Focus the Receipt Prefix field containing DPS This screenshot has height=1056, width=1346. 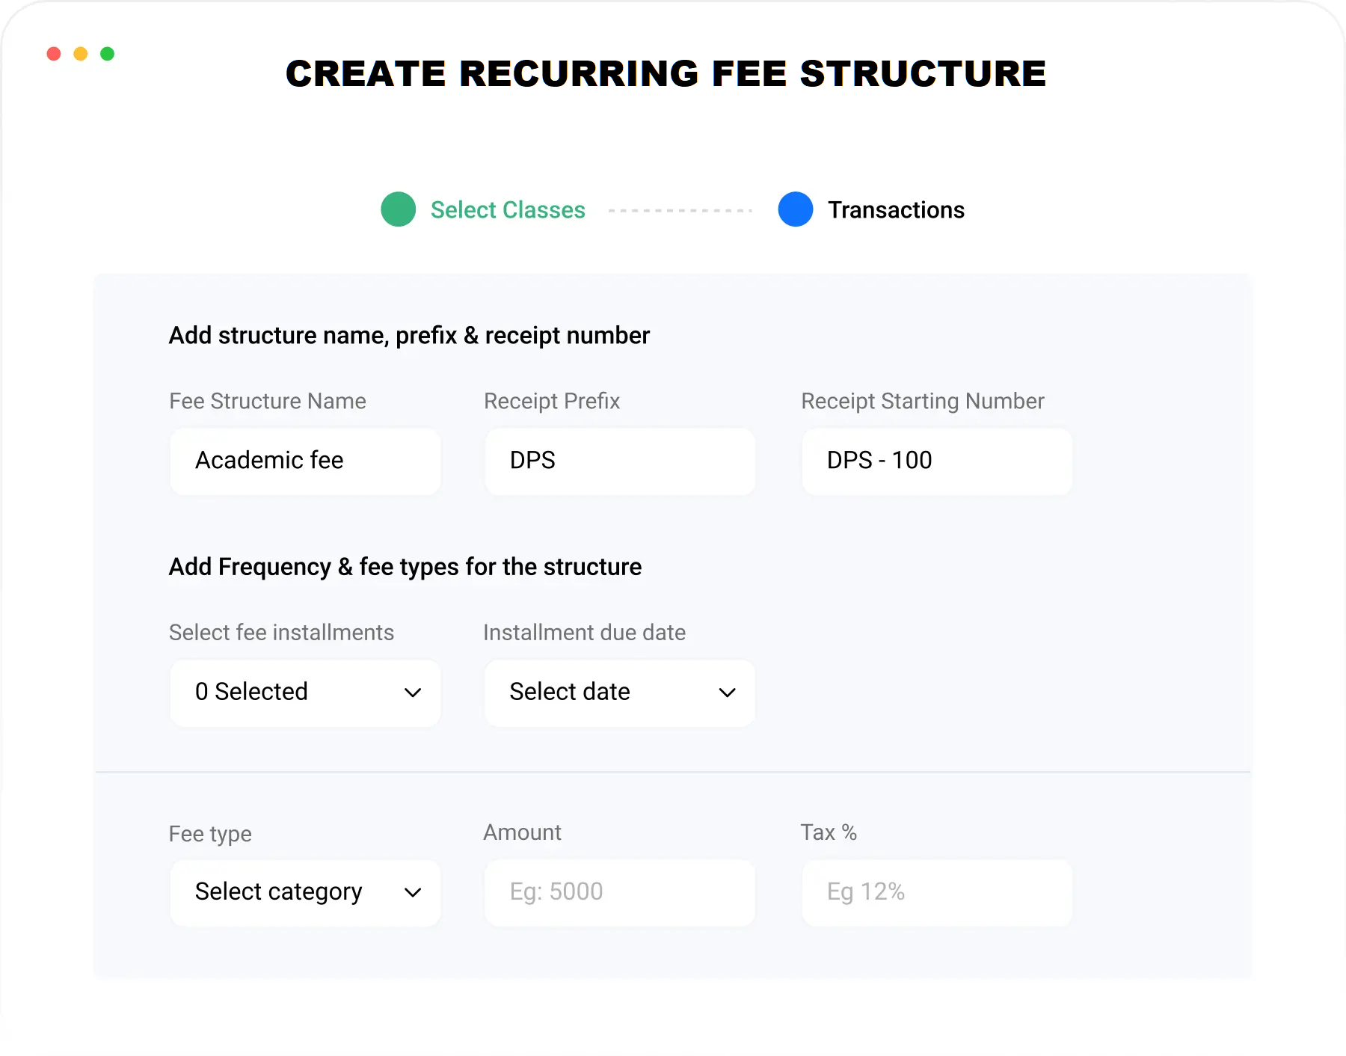coord(620,461)
